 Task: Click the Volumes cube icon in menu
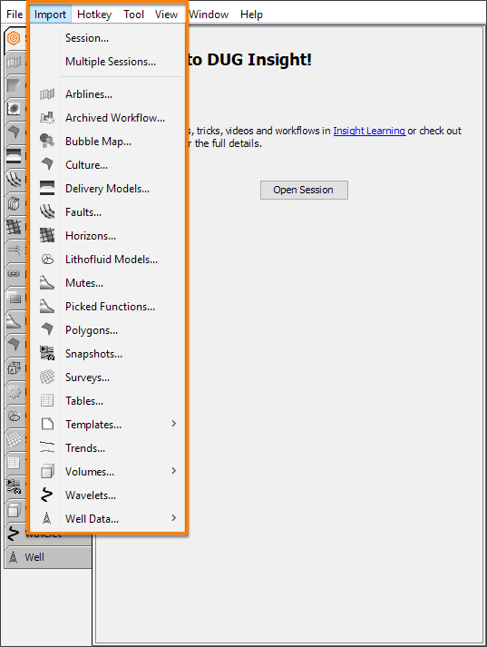(47, 471)
